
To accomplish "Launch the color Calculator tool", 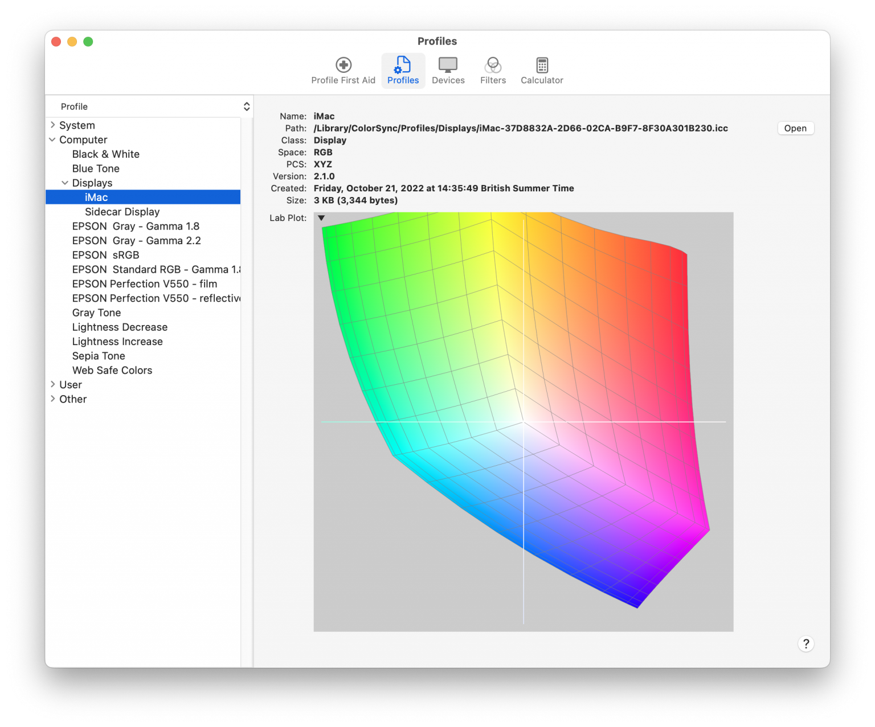I will (541, 69).
